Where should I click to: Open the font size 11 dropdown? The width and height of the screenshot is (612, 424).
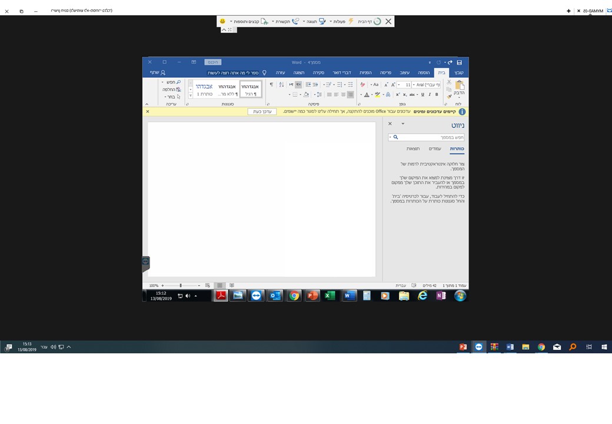399,85
